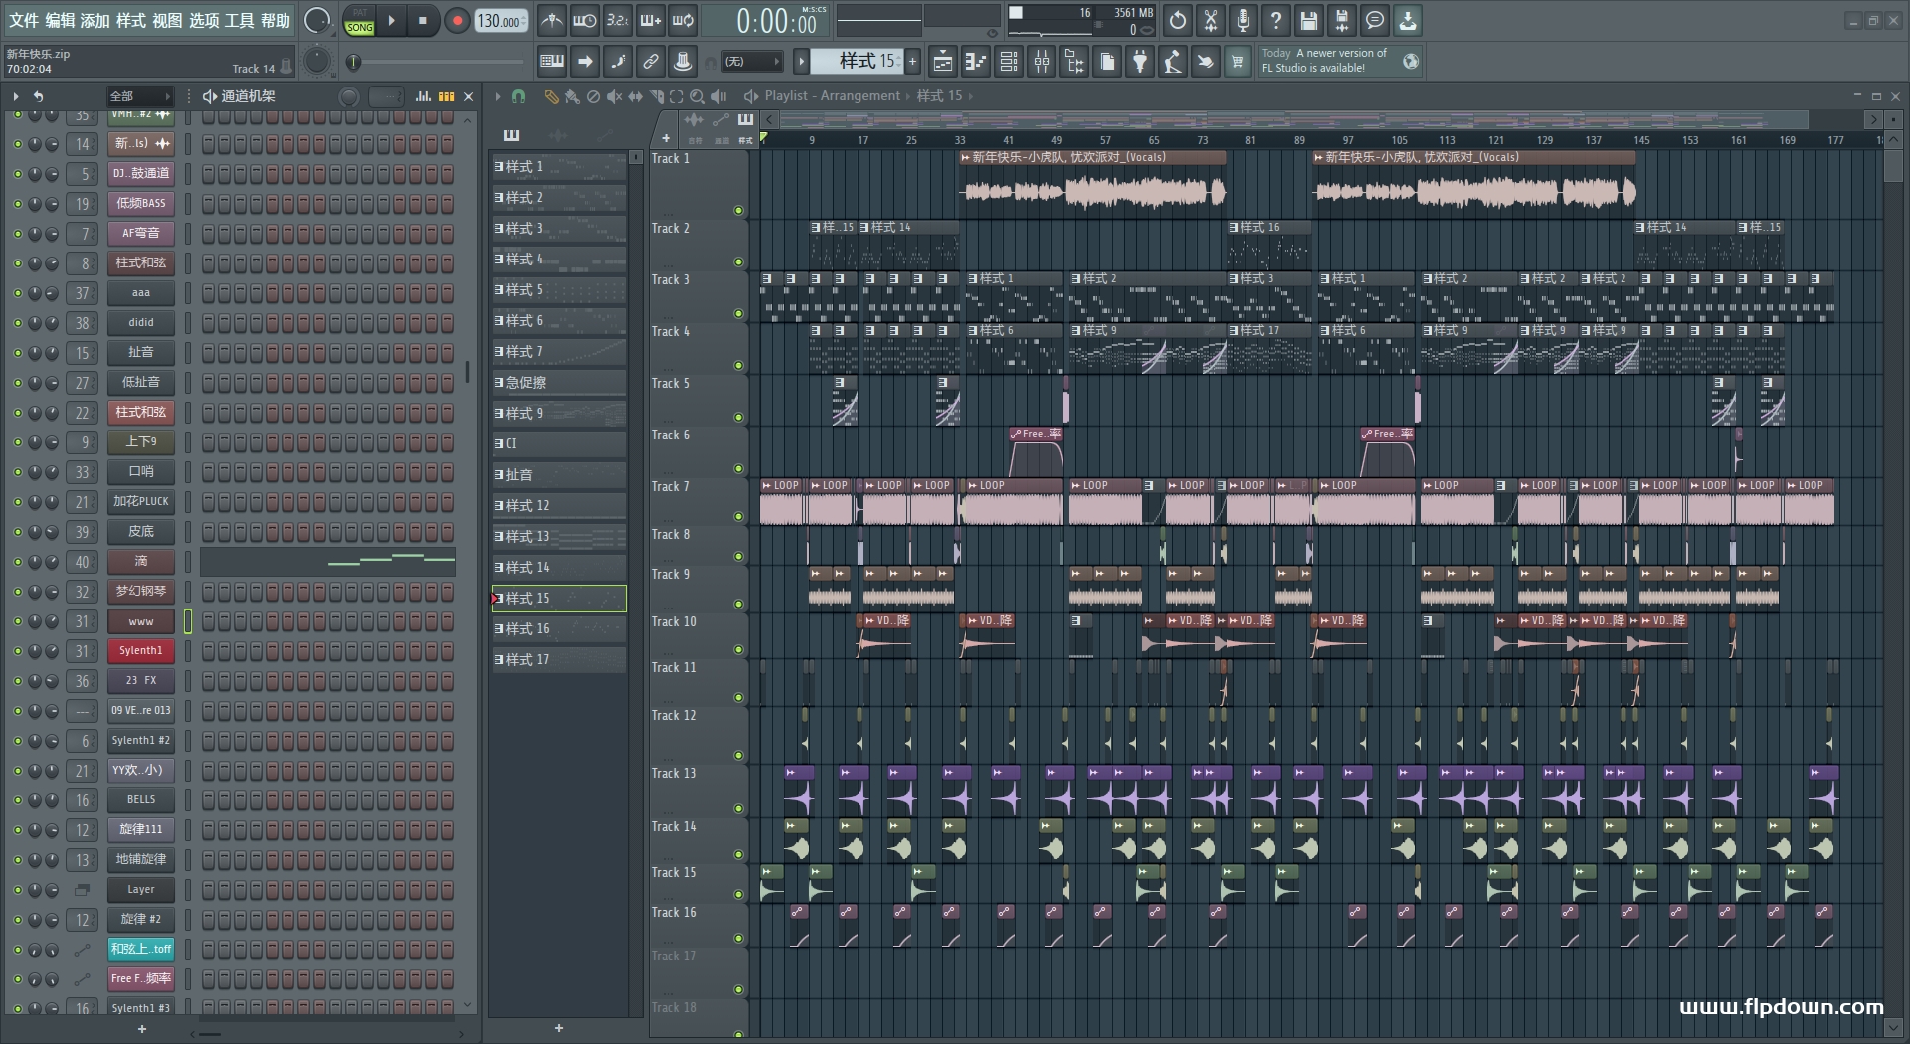Image resolution: width=1910 pixels, height=1044 pixels.
Task: Open the Playlist - Arrangement menu
Action: 832,96
